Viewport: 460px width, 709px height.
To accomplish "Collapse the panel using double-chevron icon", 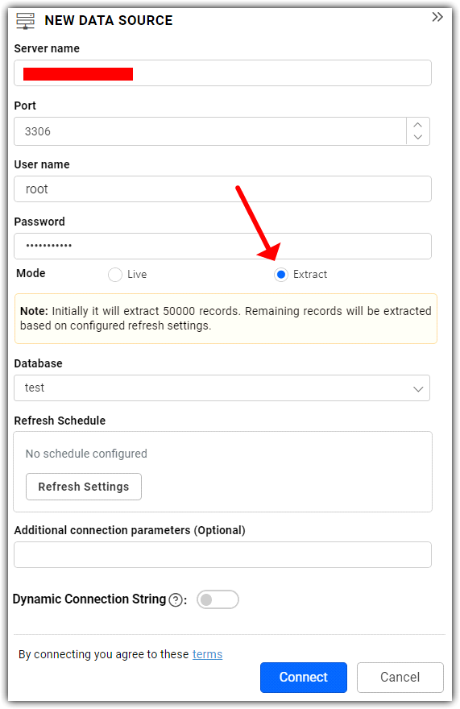I will point(437,17).
